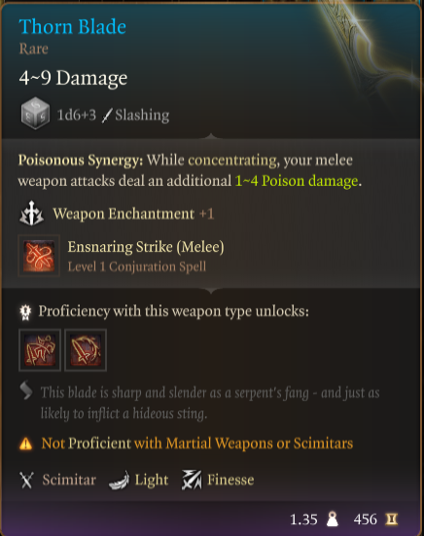Click the Thorn Blade title
The height and width of the screenshot is (536, 424).
click(x=72, y=26)
